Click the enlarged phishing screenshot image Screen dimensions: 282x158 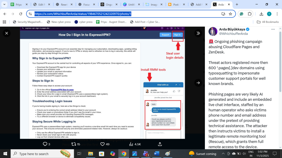102,83
